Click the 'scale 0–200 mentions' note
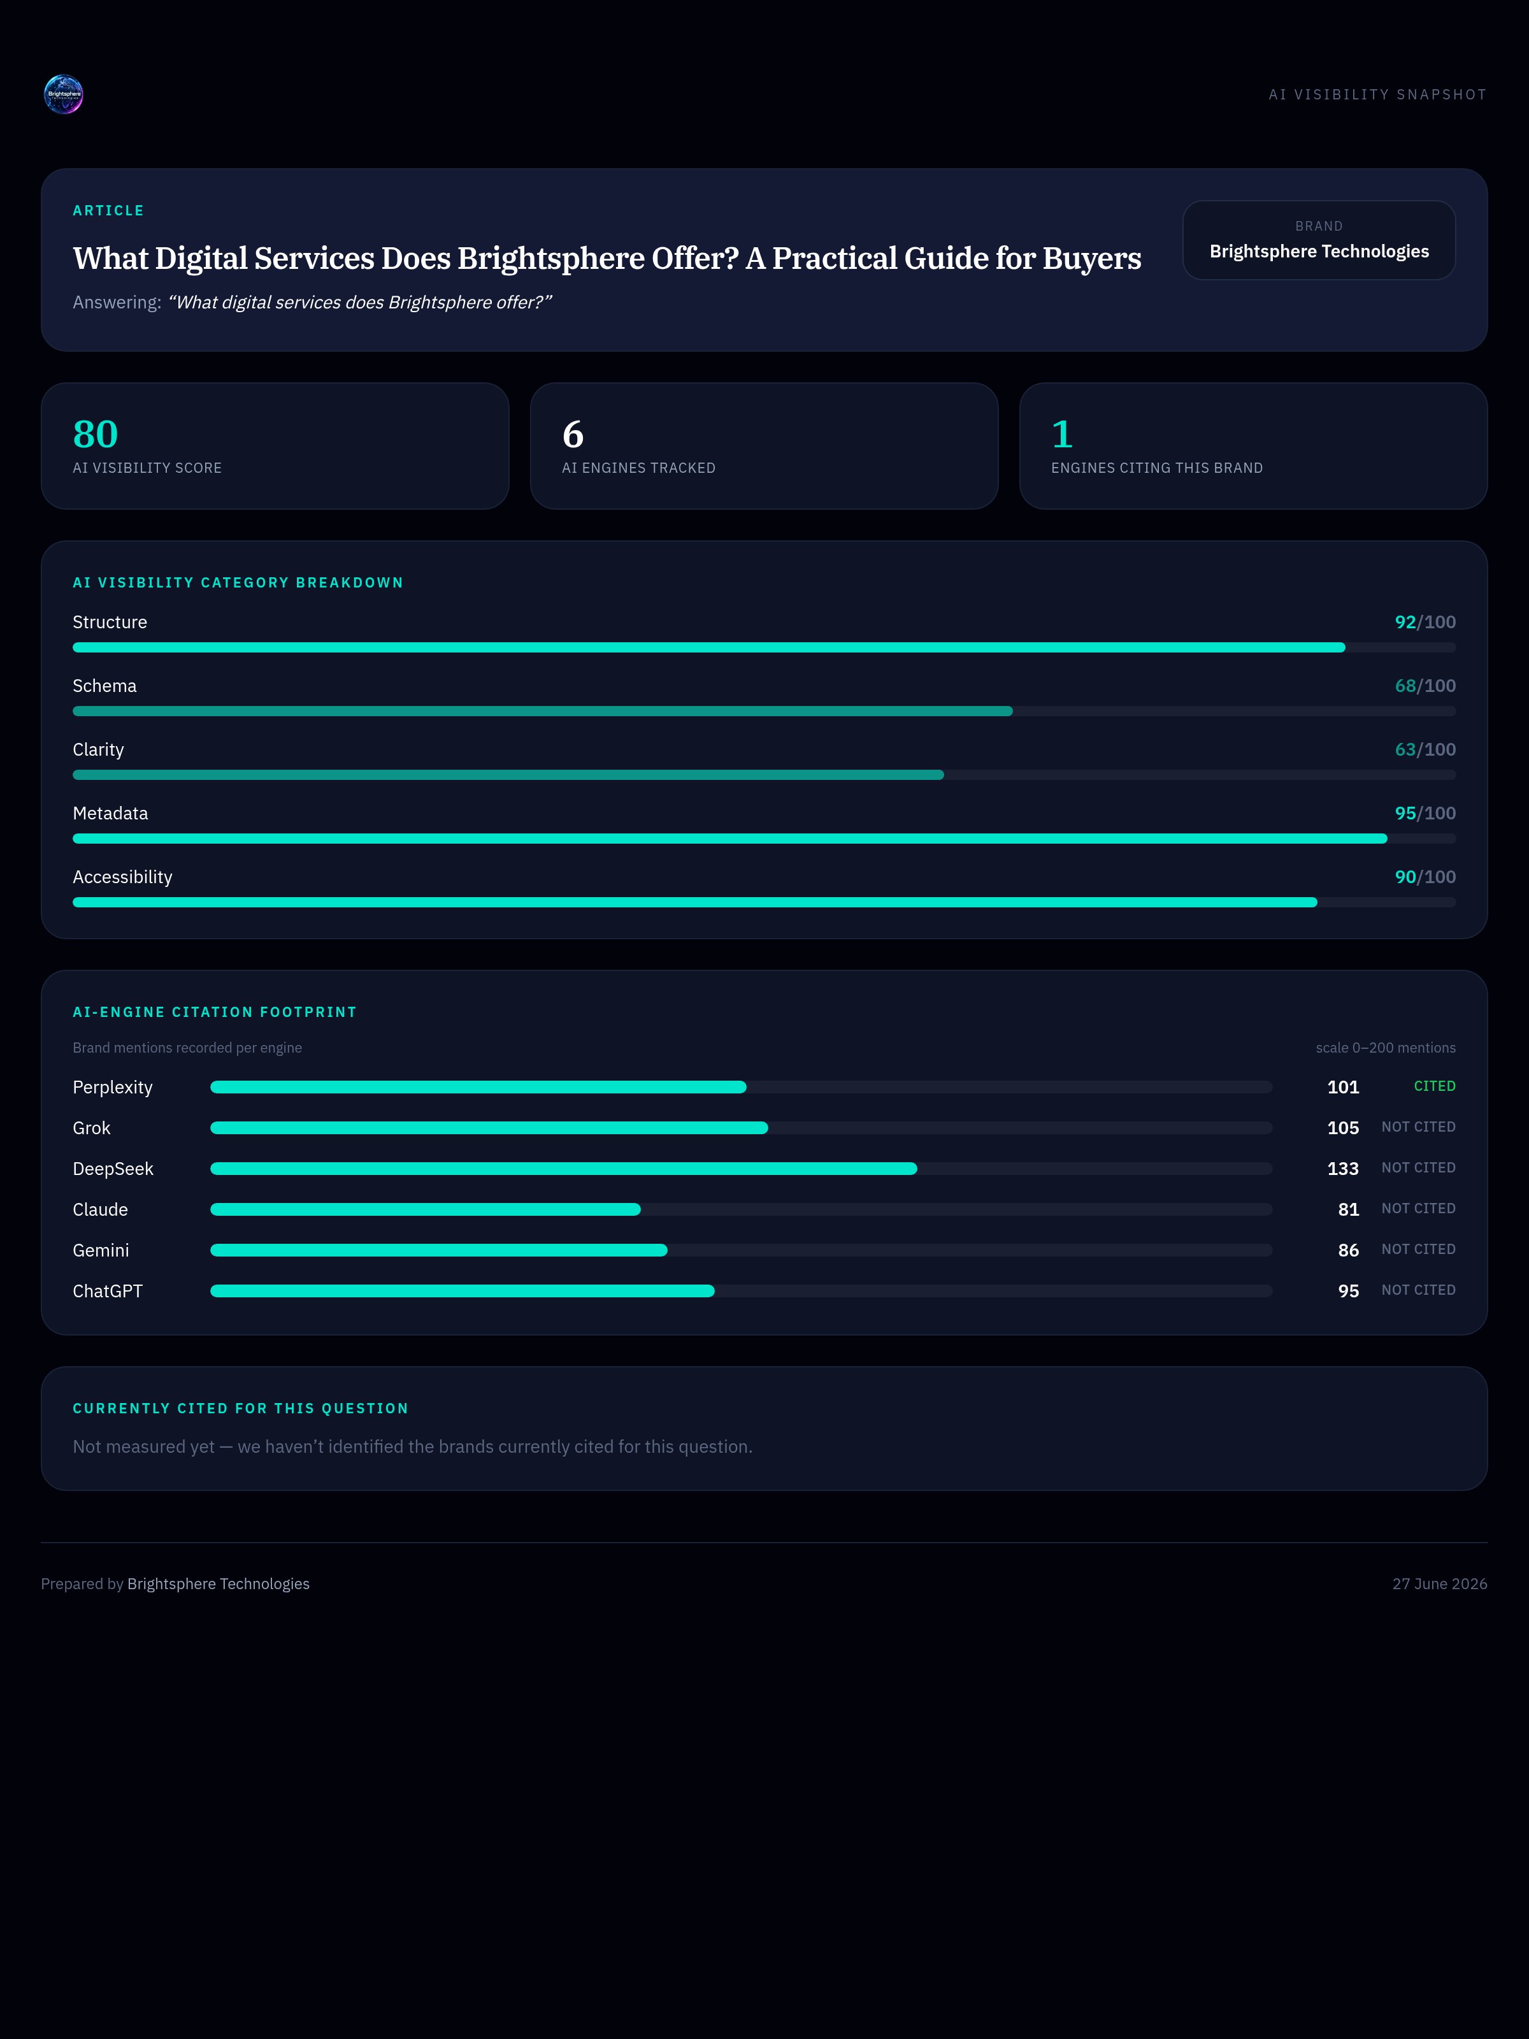This screenshot has height=2039, width=1529. point(1385,1048)
